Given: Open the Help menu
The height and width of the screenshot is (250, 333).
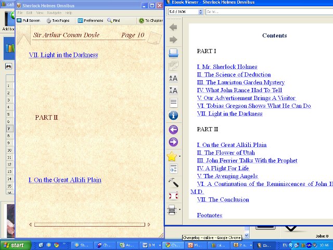Looking at the screenshot, I should [69, 12].
